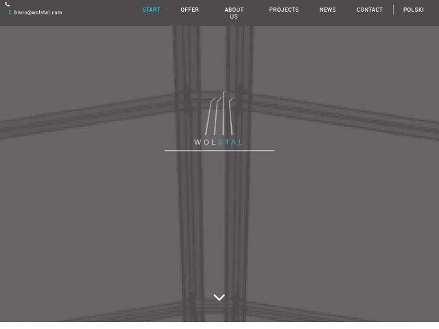This screenshot has height=329, width=439.
Task: Switch the language to POLSKI
Action: tap(413, 10)
